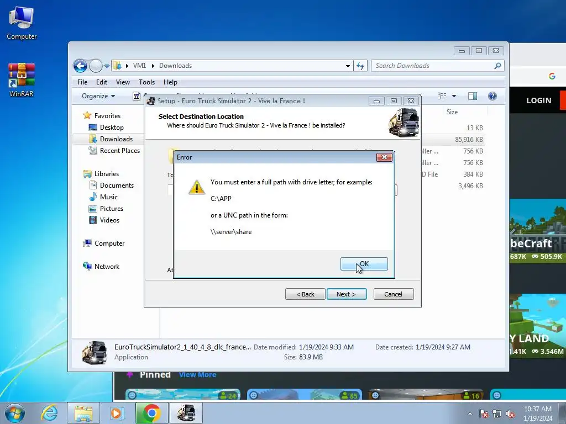Click the Google icon in browser
Image resolution: width=566 pixels, height=424 pixels.
(x=552, y=76)
